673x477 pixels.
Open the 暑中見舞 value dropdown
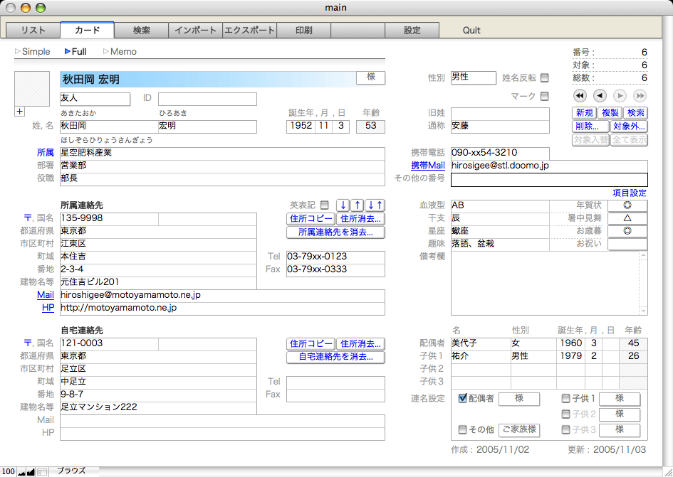point(627,218)
